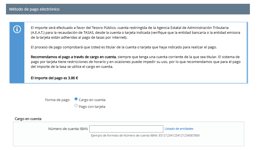Click the (A.E.A.T.) abbreviation in the notice
This screenshot has height=150, width=261.
coord(38,32)
